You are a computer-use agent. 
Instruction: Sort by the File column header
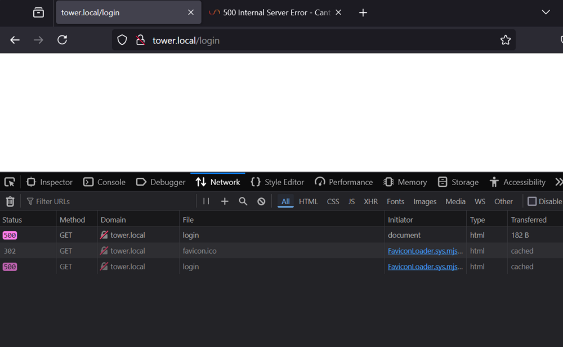click(x=281, y=219)
